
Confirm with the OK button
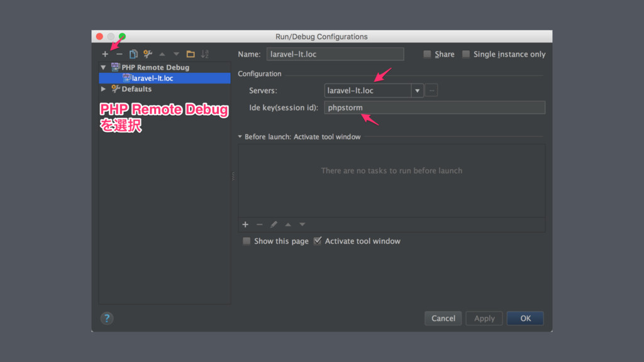click(525, 319)
